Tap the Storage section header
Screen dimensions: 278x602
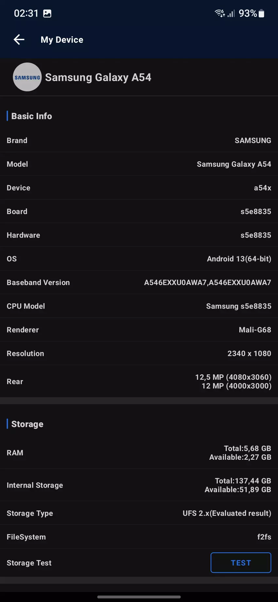[x=27, y=424]
